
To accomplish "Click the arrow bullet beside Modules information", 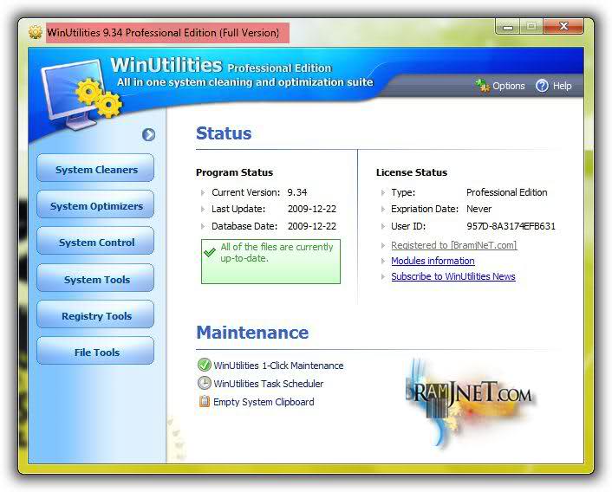I will tap(383, 261).
